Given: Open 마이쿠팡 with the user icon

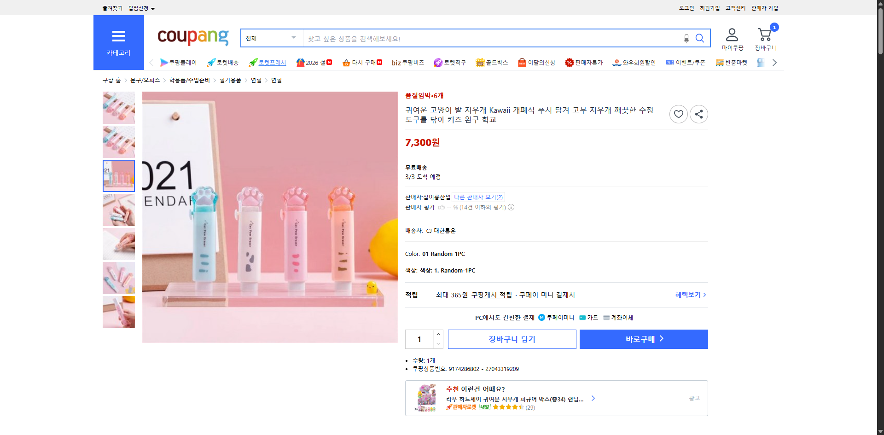Looking at the screenshot, I should (x=732, y=35).
